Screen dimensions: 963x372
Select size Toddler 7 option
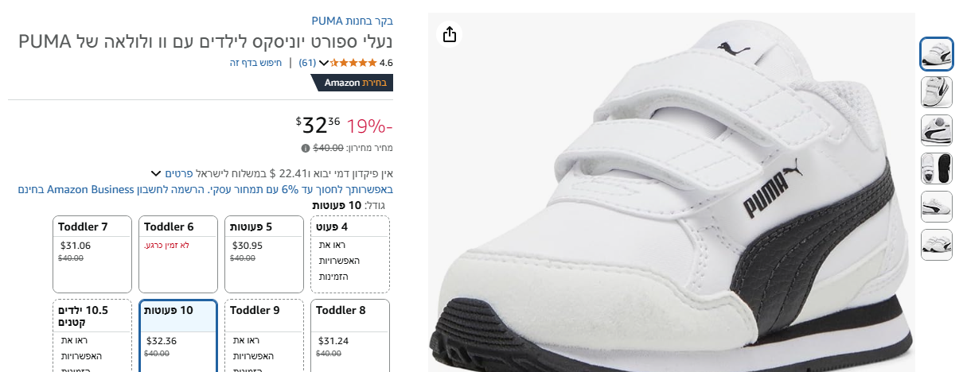92,254
